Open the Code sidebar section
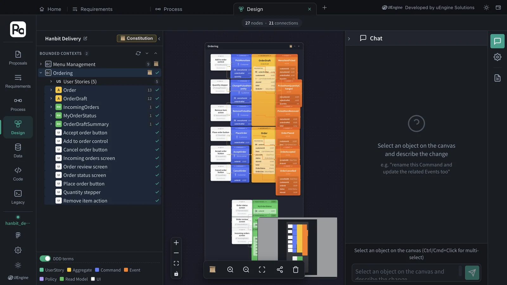 point(18,174)
